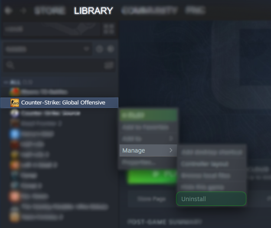Click the library search field
Screen dimensions: 271x228
coord(59,65)
